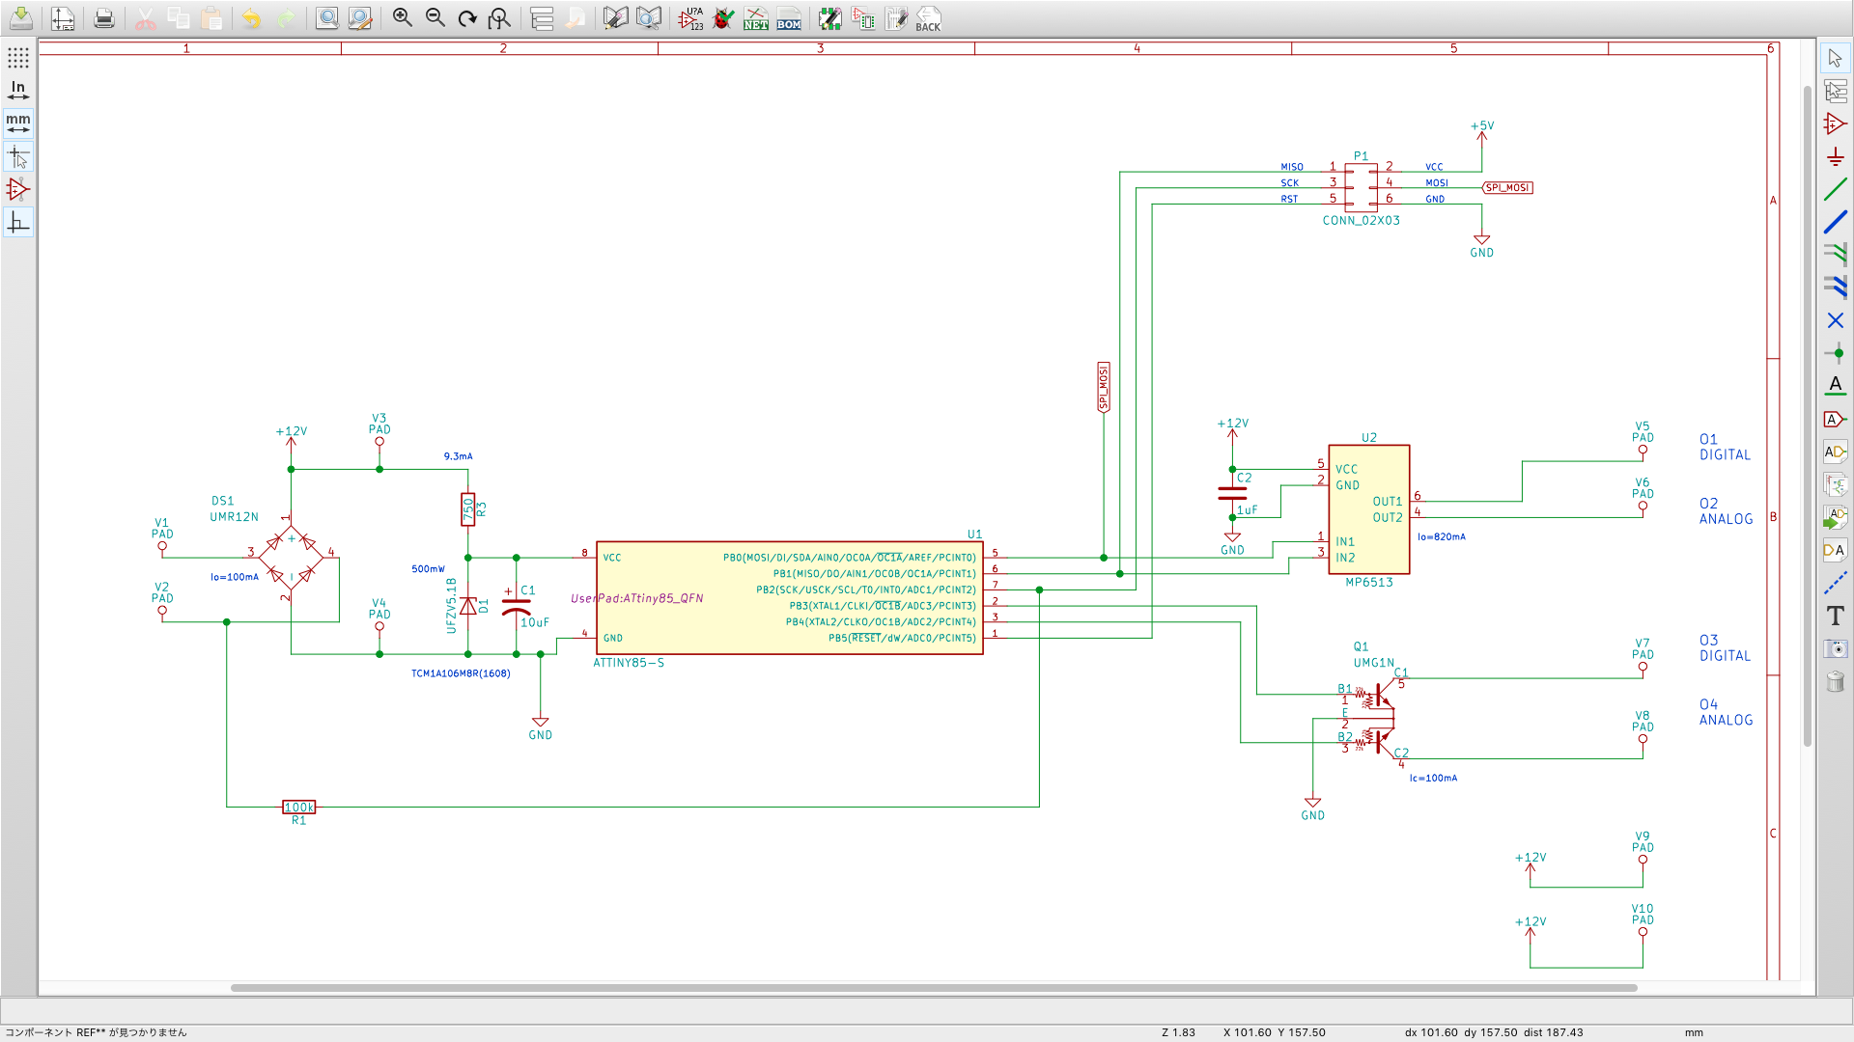This screenshot has width=1854, height=1042.
Task: Switch units to millimeters
Action: [x=17, y=123]
